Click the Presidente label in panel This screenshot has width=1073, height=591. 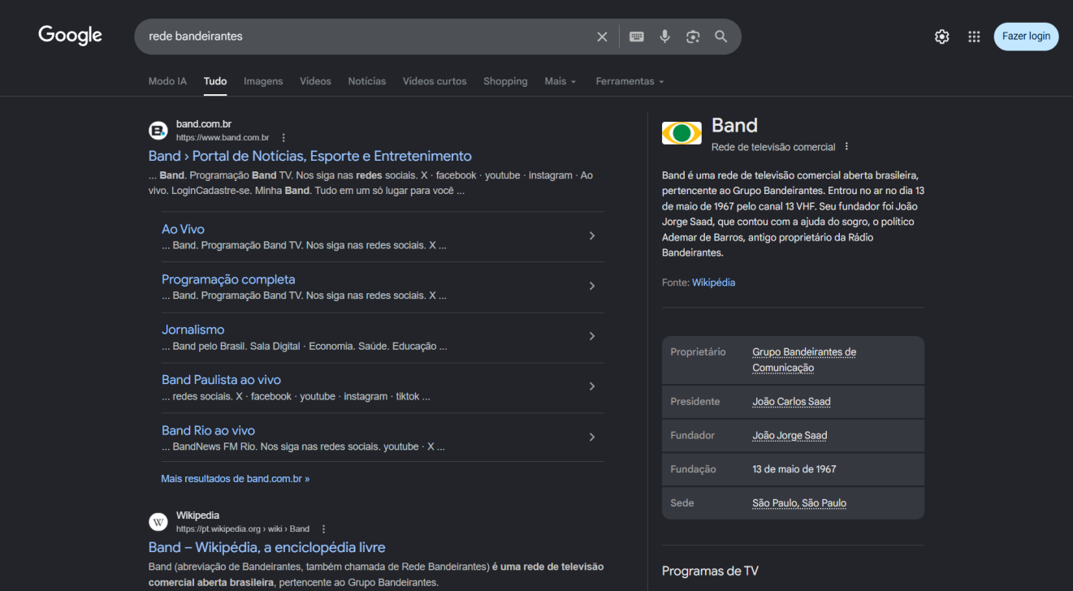pyautogui.click(x=694, y=402)
